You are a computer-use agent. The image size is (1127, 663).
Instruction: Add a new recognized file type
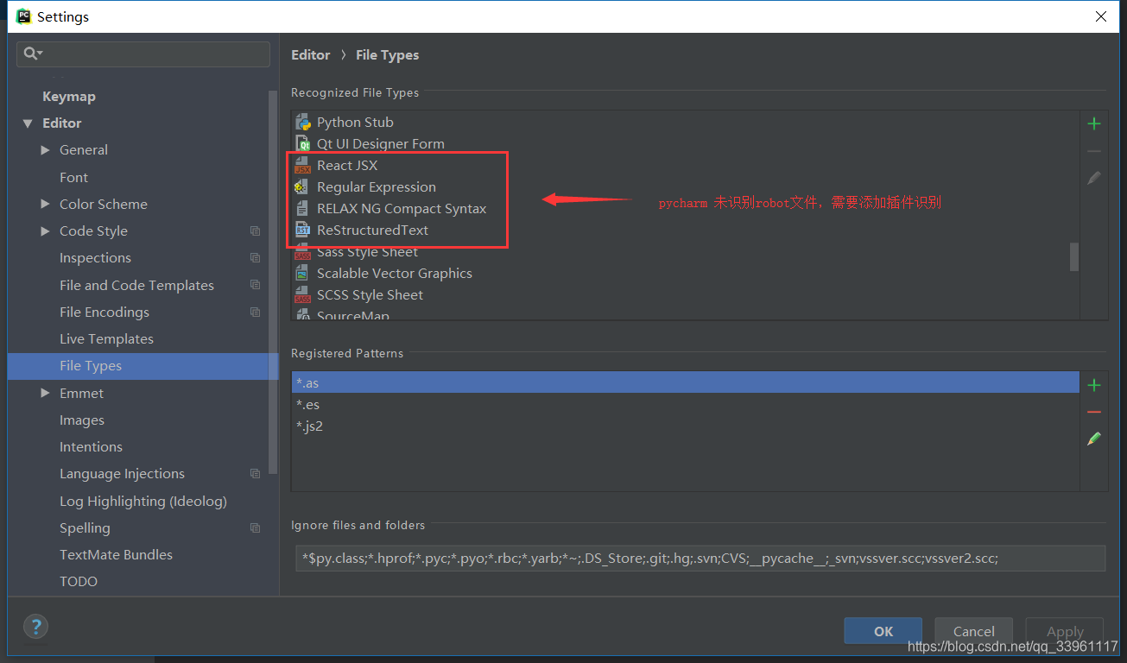(x=1094, y=123)
